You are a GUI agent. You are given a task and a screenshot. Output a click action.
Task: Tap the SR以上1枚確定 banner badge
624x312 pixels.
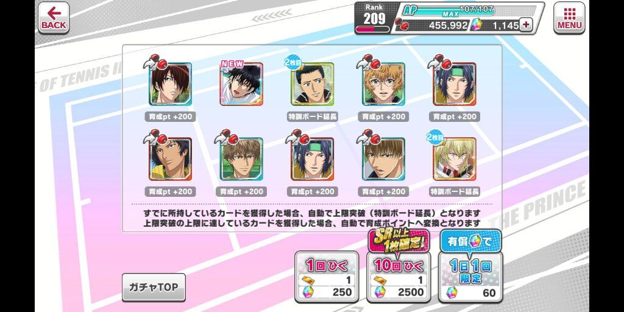pos(398,241)
